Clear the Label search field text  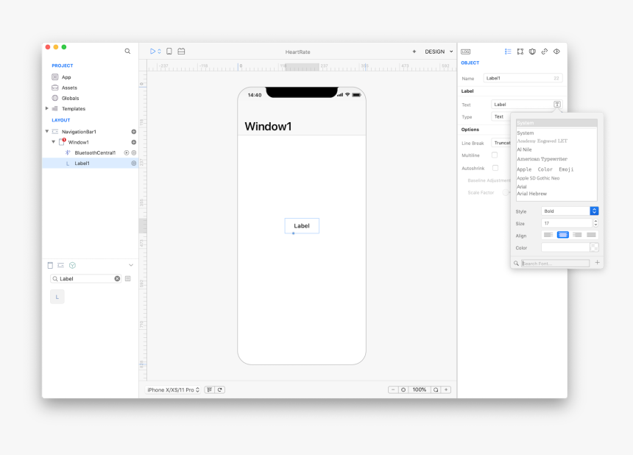pyautogui.click(x=117, y=279)
